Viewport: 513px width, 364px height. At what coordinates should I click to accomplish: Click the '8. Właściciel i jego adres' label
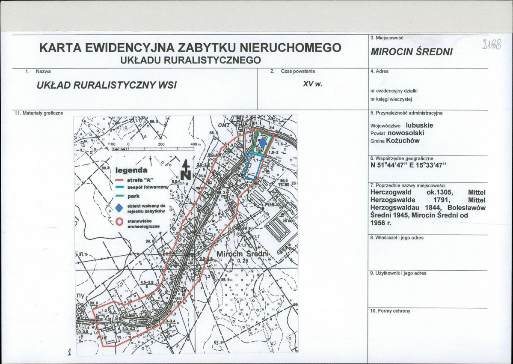pyautogui.click(x=397, y=237)
